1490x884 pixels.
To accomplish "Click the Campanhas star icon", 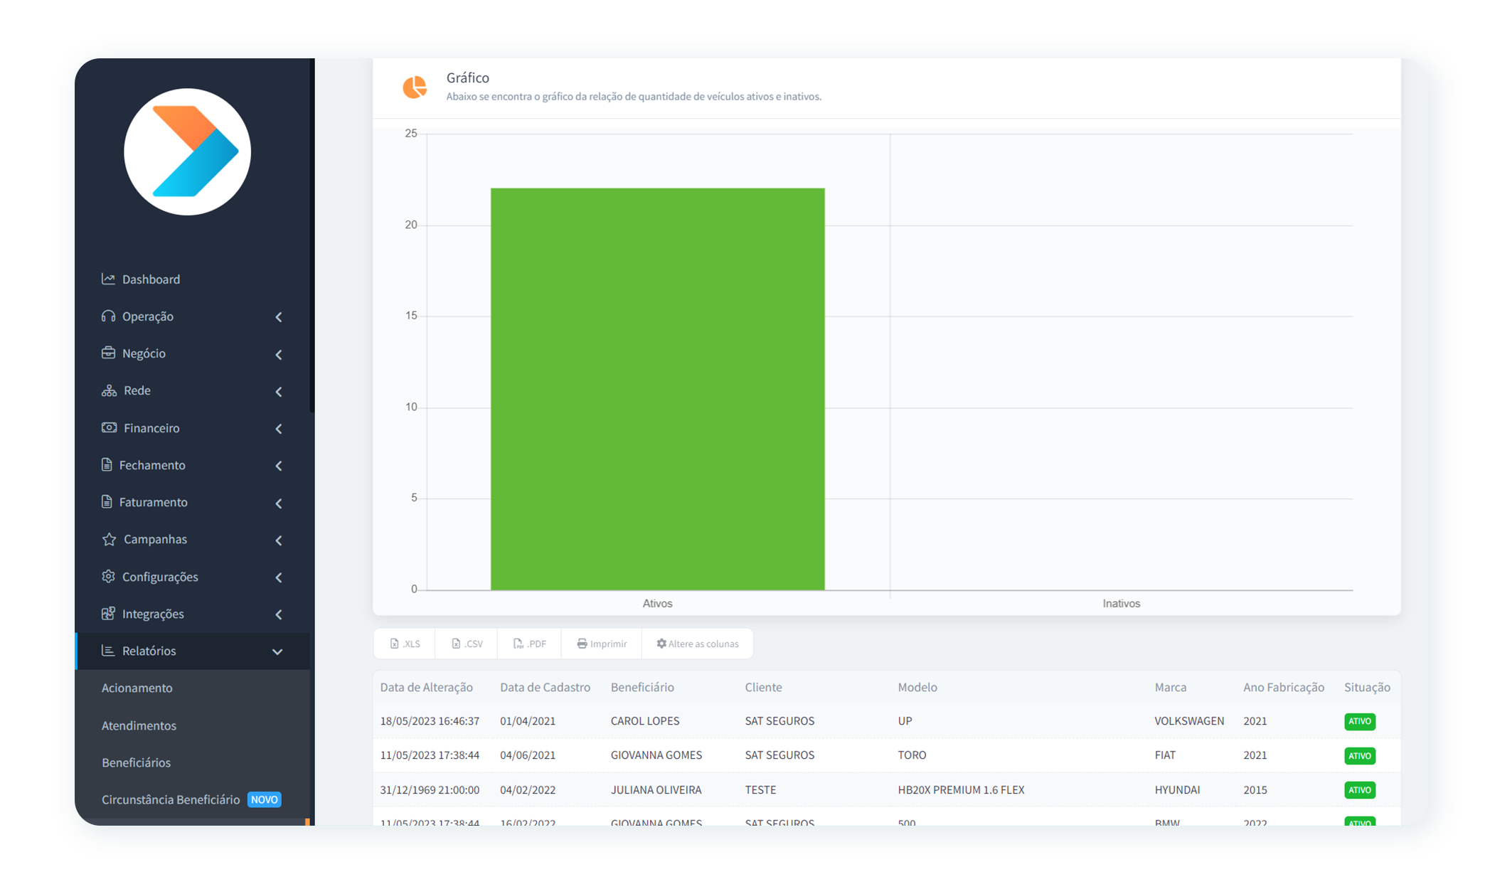I will (x=109, y=539).
